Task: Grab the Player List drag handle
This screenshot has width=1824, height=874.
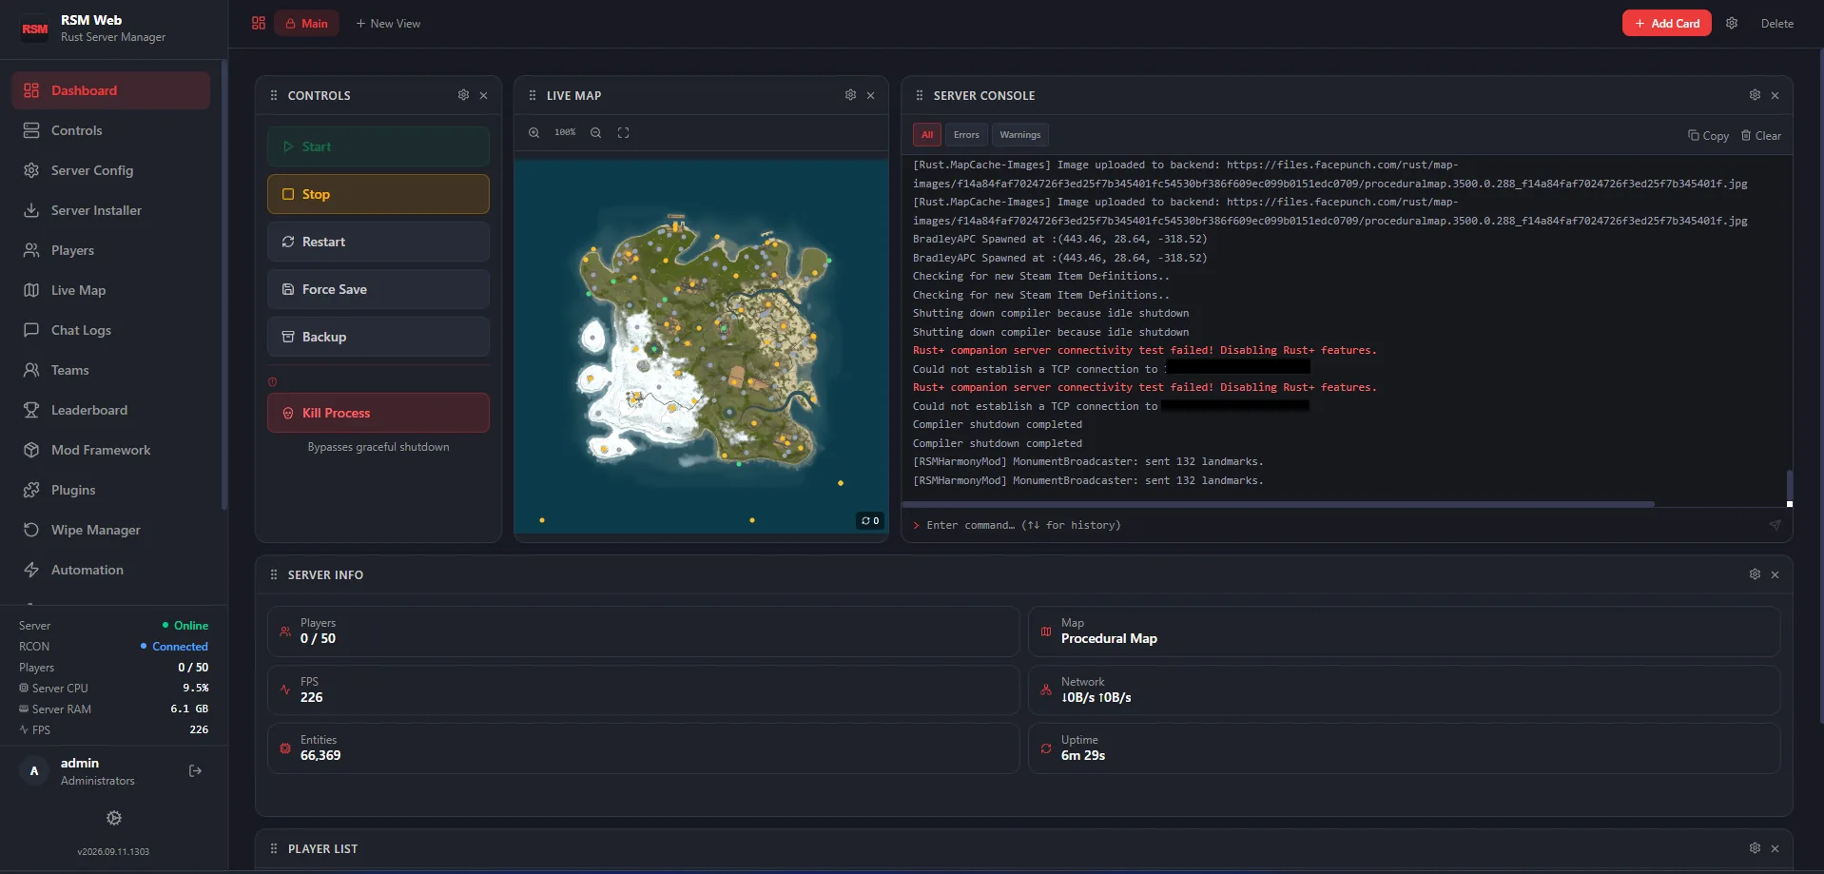Action: [x=274, y=848]
